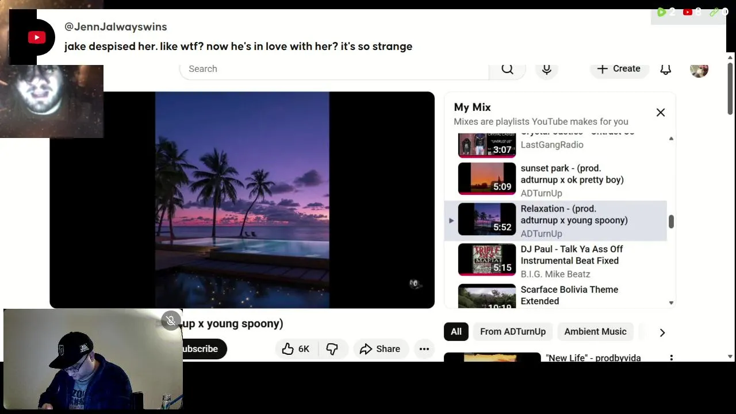Open "New Life" - prodbyvida video
Image resolution: width=736 pixels, height=414 pixels.
[x=593, y=358]
